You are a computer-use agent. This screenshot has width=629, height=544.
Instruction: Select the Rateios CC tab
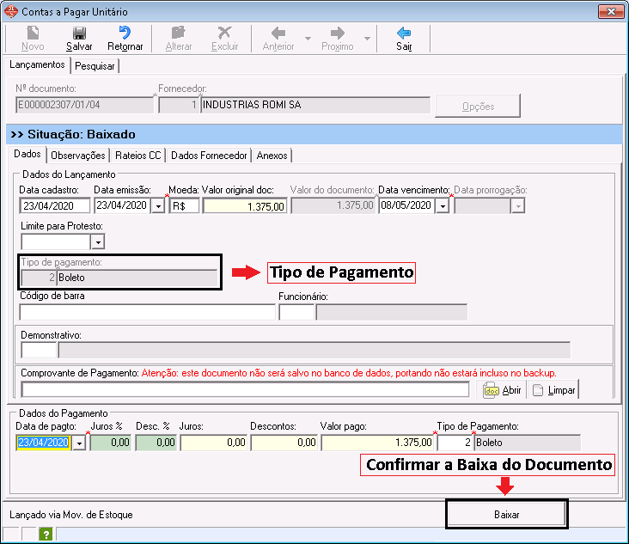pyautogui.click(x=137, y=156)
